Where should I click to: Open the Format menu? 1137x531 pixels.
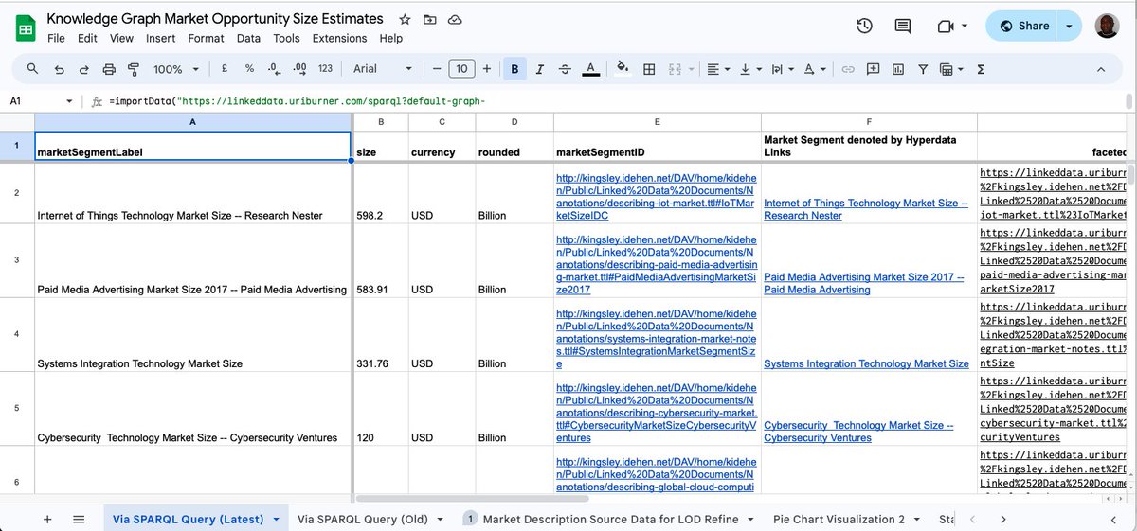click(x=206, y=39)
